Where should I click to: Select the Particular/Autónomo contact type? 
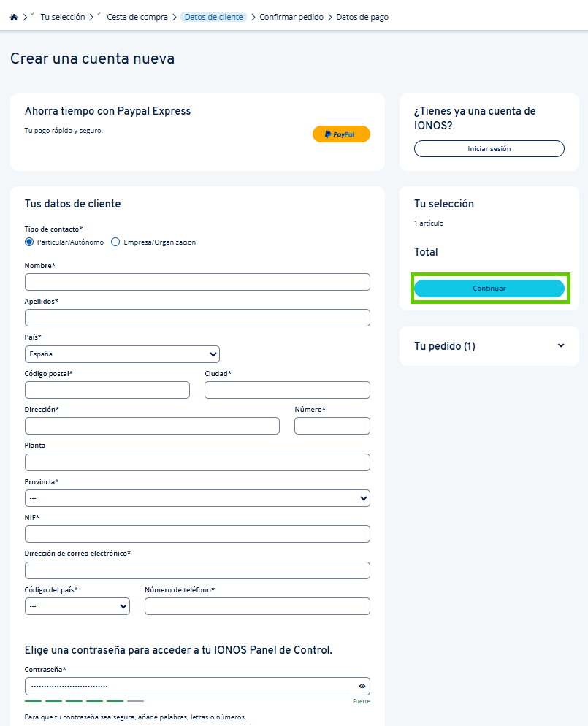[28, 242]
